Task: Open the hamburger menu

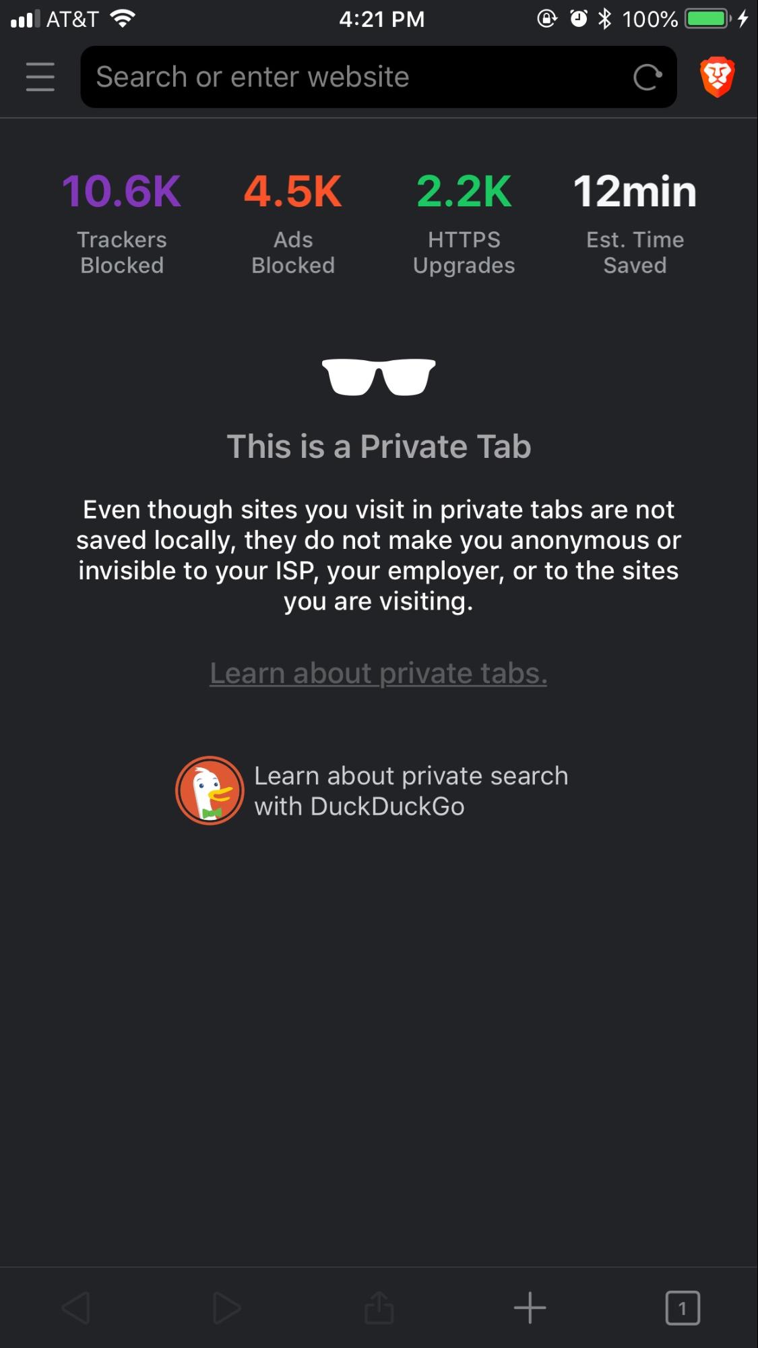Action: click(x=40, y=77)
